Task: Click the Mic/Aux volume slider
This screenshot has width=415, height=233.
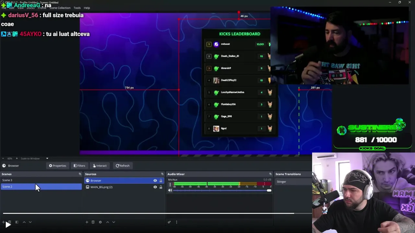Action: (x=222, y=190)
